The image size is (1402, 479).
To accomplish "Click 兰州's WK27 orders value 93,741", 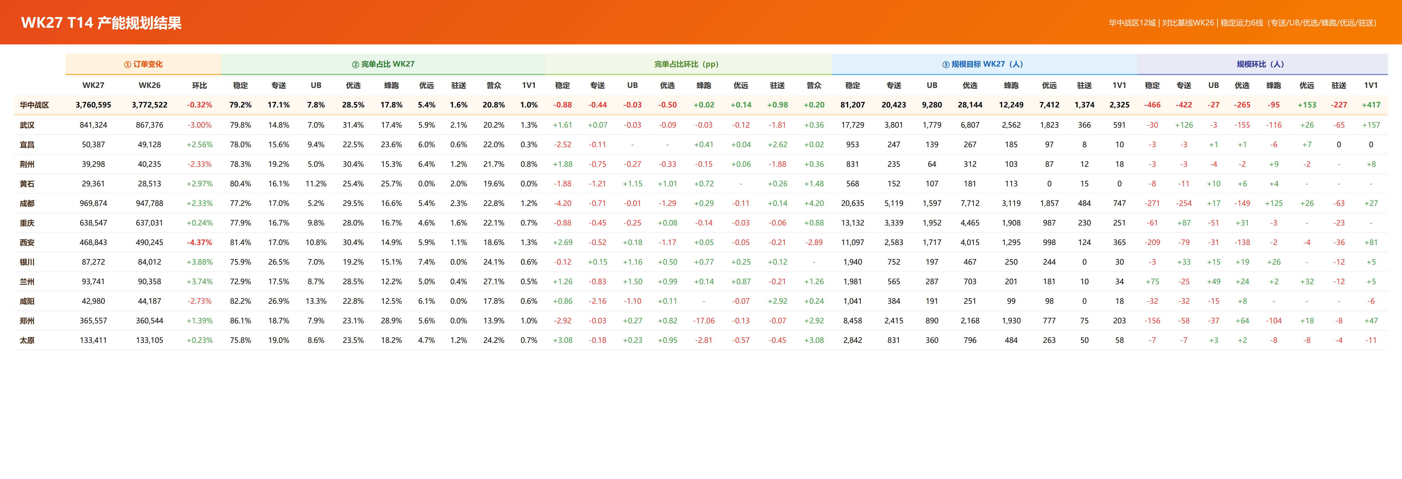I will (93, 282).
